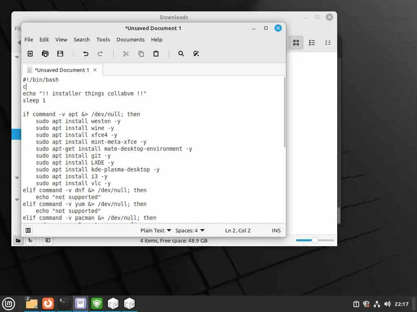Image resolution: width=417 pixels, height=312 pixels.
Task: Switch Downloads window to icon view
Action: point(296,43)
